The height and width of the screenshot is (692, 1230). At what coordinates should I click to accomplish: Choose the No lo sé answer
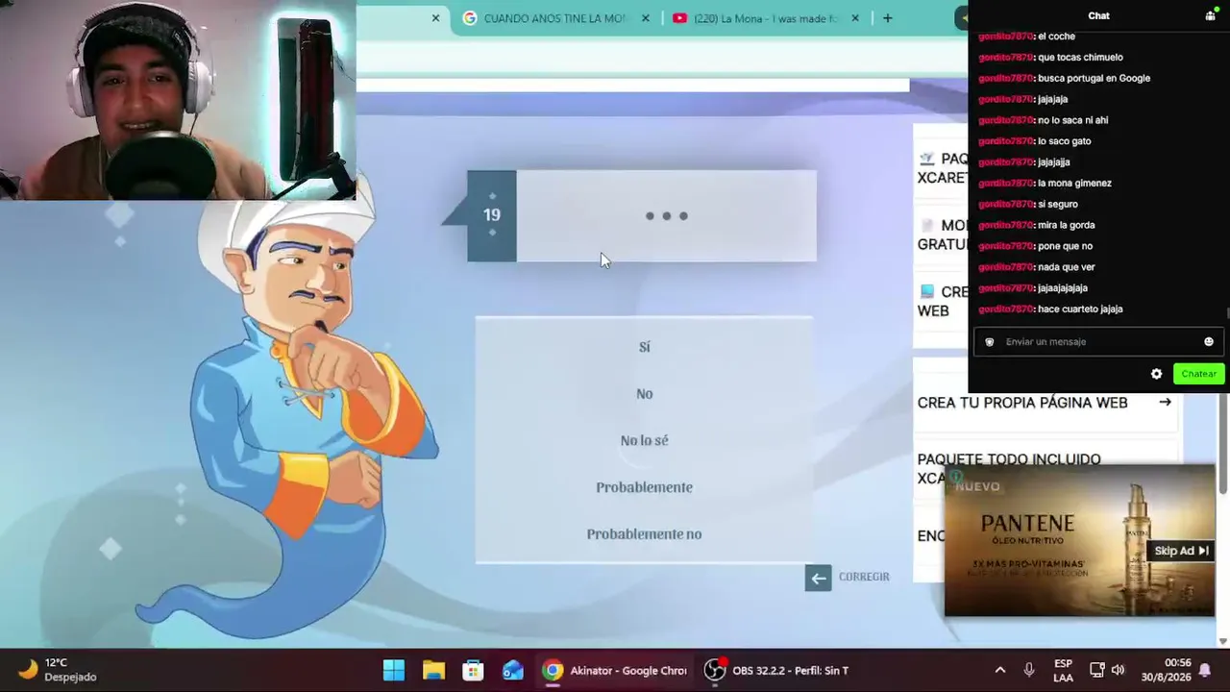(x=644, y=440)
